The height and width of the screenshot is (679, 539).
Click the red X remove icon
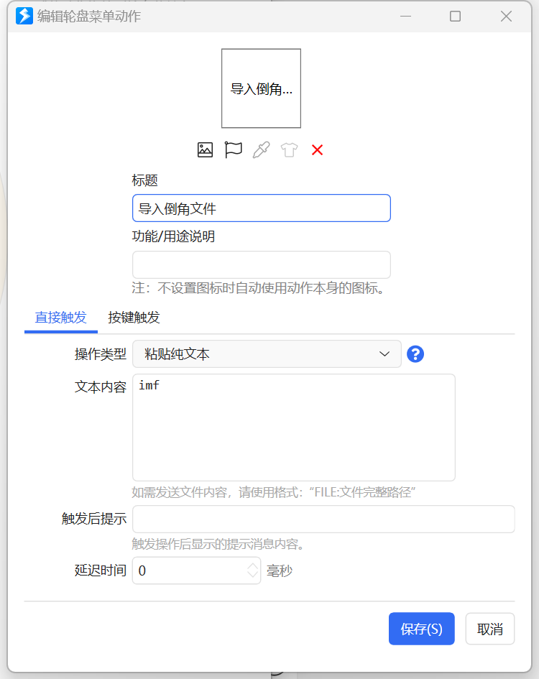(317, 150)
